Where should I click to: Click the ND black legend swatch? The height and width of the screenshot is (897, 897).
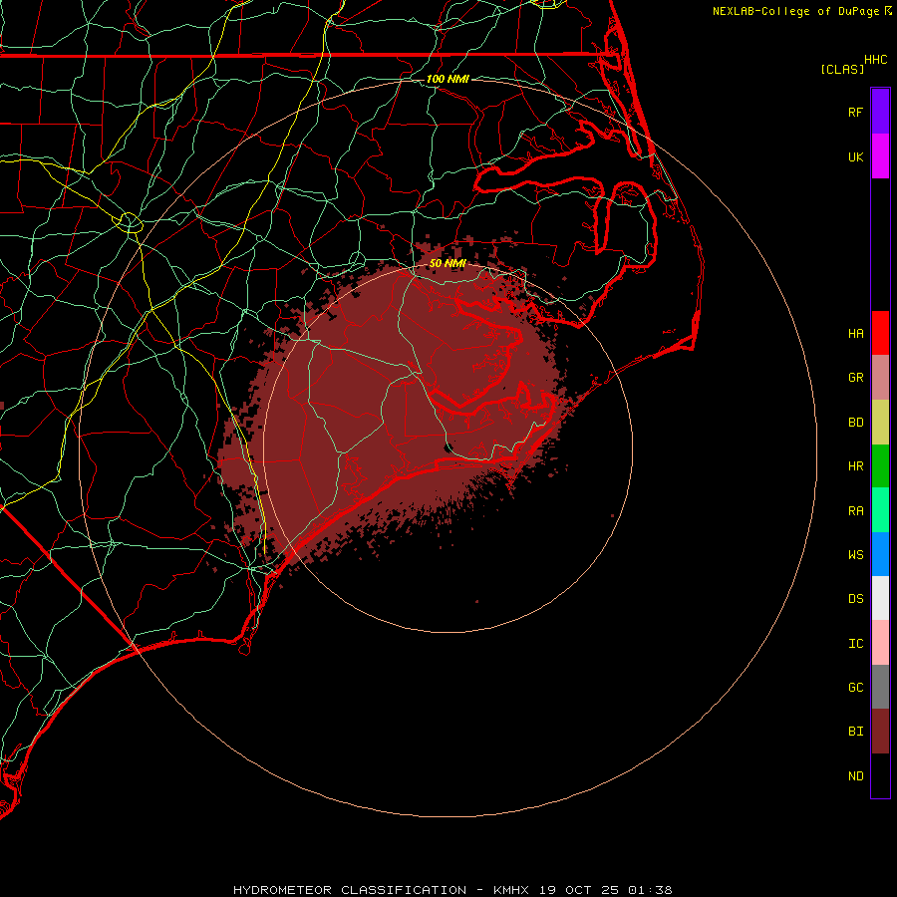[x=880, y=775]
